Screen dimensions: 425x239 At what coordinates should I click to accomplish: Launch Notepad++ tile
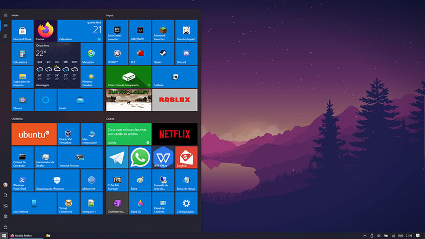tap(92, 203)
